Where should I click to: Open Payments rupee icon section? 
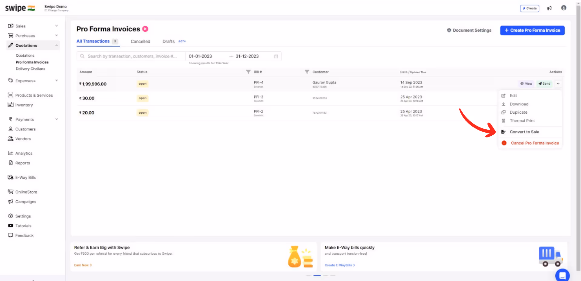[x=11, y=119]
